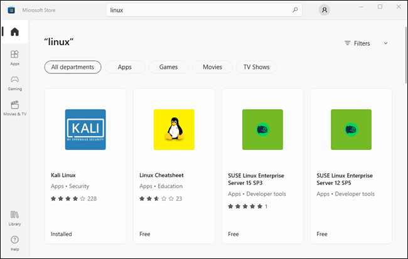Click SUSE 15 SP3 five-star rating
Viewport: 408px width, 259px height.
pyautogui.click(x=247, y=206)
